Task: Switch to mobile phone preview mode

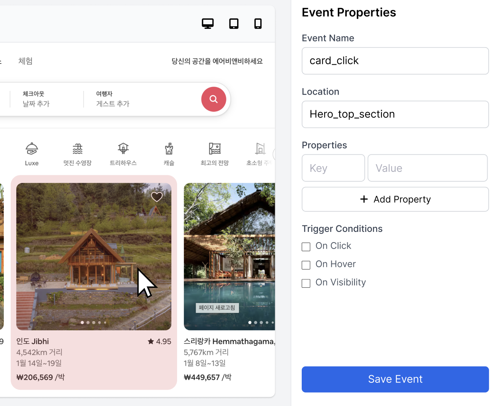Action: [258, 24]
